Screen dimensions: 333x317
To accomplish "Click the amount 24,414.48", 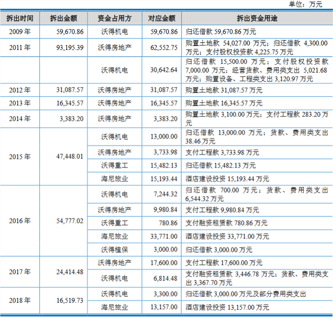I will (x=70, y=272).
